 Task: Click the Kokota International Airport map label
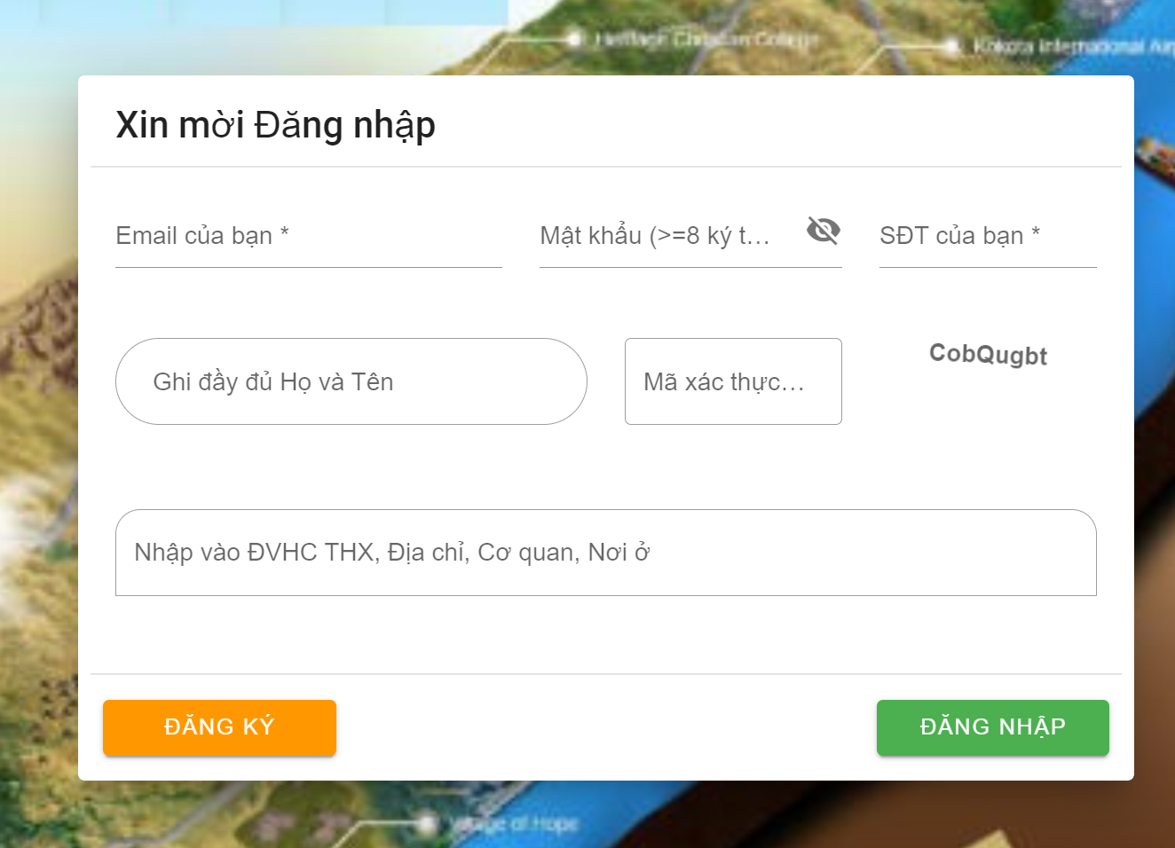point(1069,46)
